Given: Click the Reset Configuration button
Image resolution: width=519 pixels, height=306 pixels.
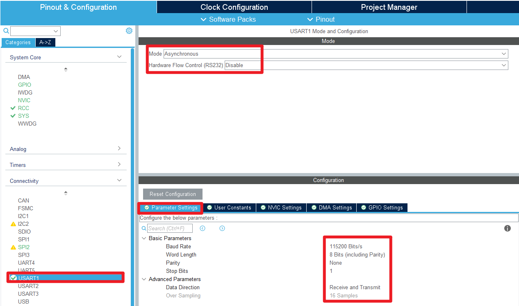Looking at the screenshot, I should [x=173, y=194].
